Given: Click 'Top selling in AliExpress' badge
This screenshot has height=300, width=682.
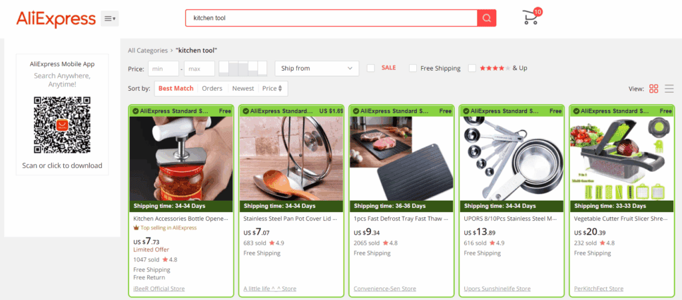Looking at the screenshot, I should coord(165,228).
